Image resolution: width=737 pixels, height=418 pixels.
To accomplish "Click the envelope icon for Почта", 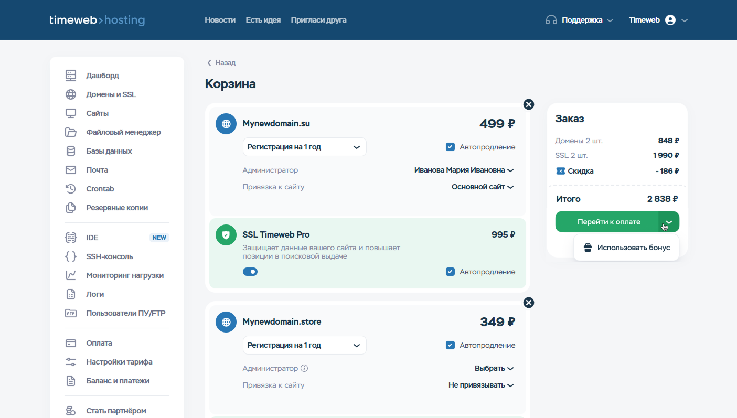I will point(71,170).
